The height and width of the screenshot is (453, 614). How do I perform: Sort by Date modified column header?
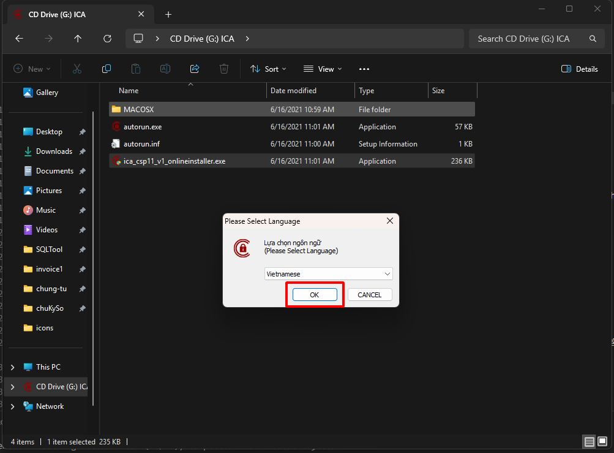311,91
